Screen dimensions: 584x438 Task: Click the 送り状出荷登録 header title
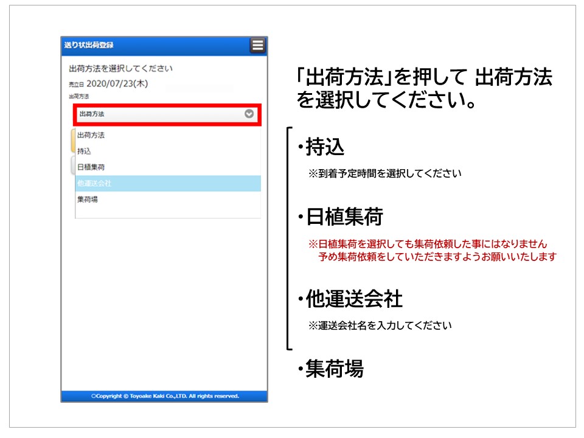89,45
